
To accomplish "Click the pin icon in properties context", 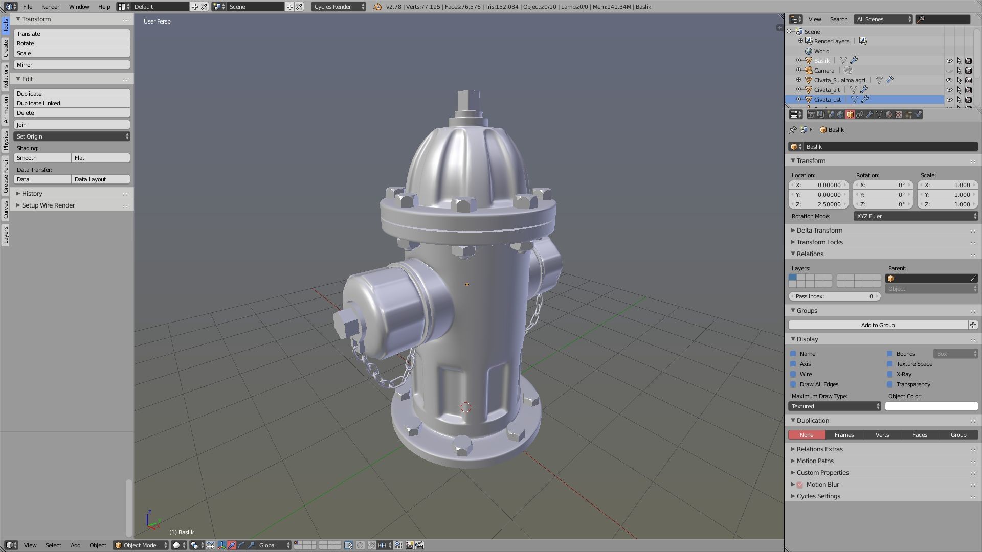I will click(x=793, y=130).
